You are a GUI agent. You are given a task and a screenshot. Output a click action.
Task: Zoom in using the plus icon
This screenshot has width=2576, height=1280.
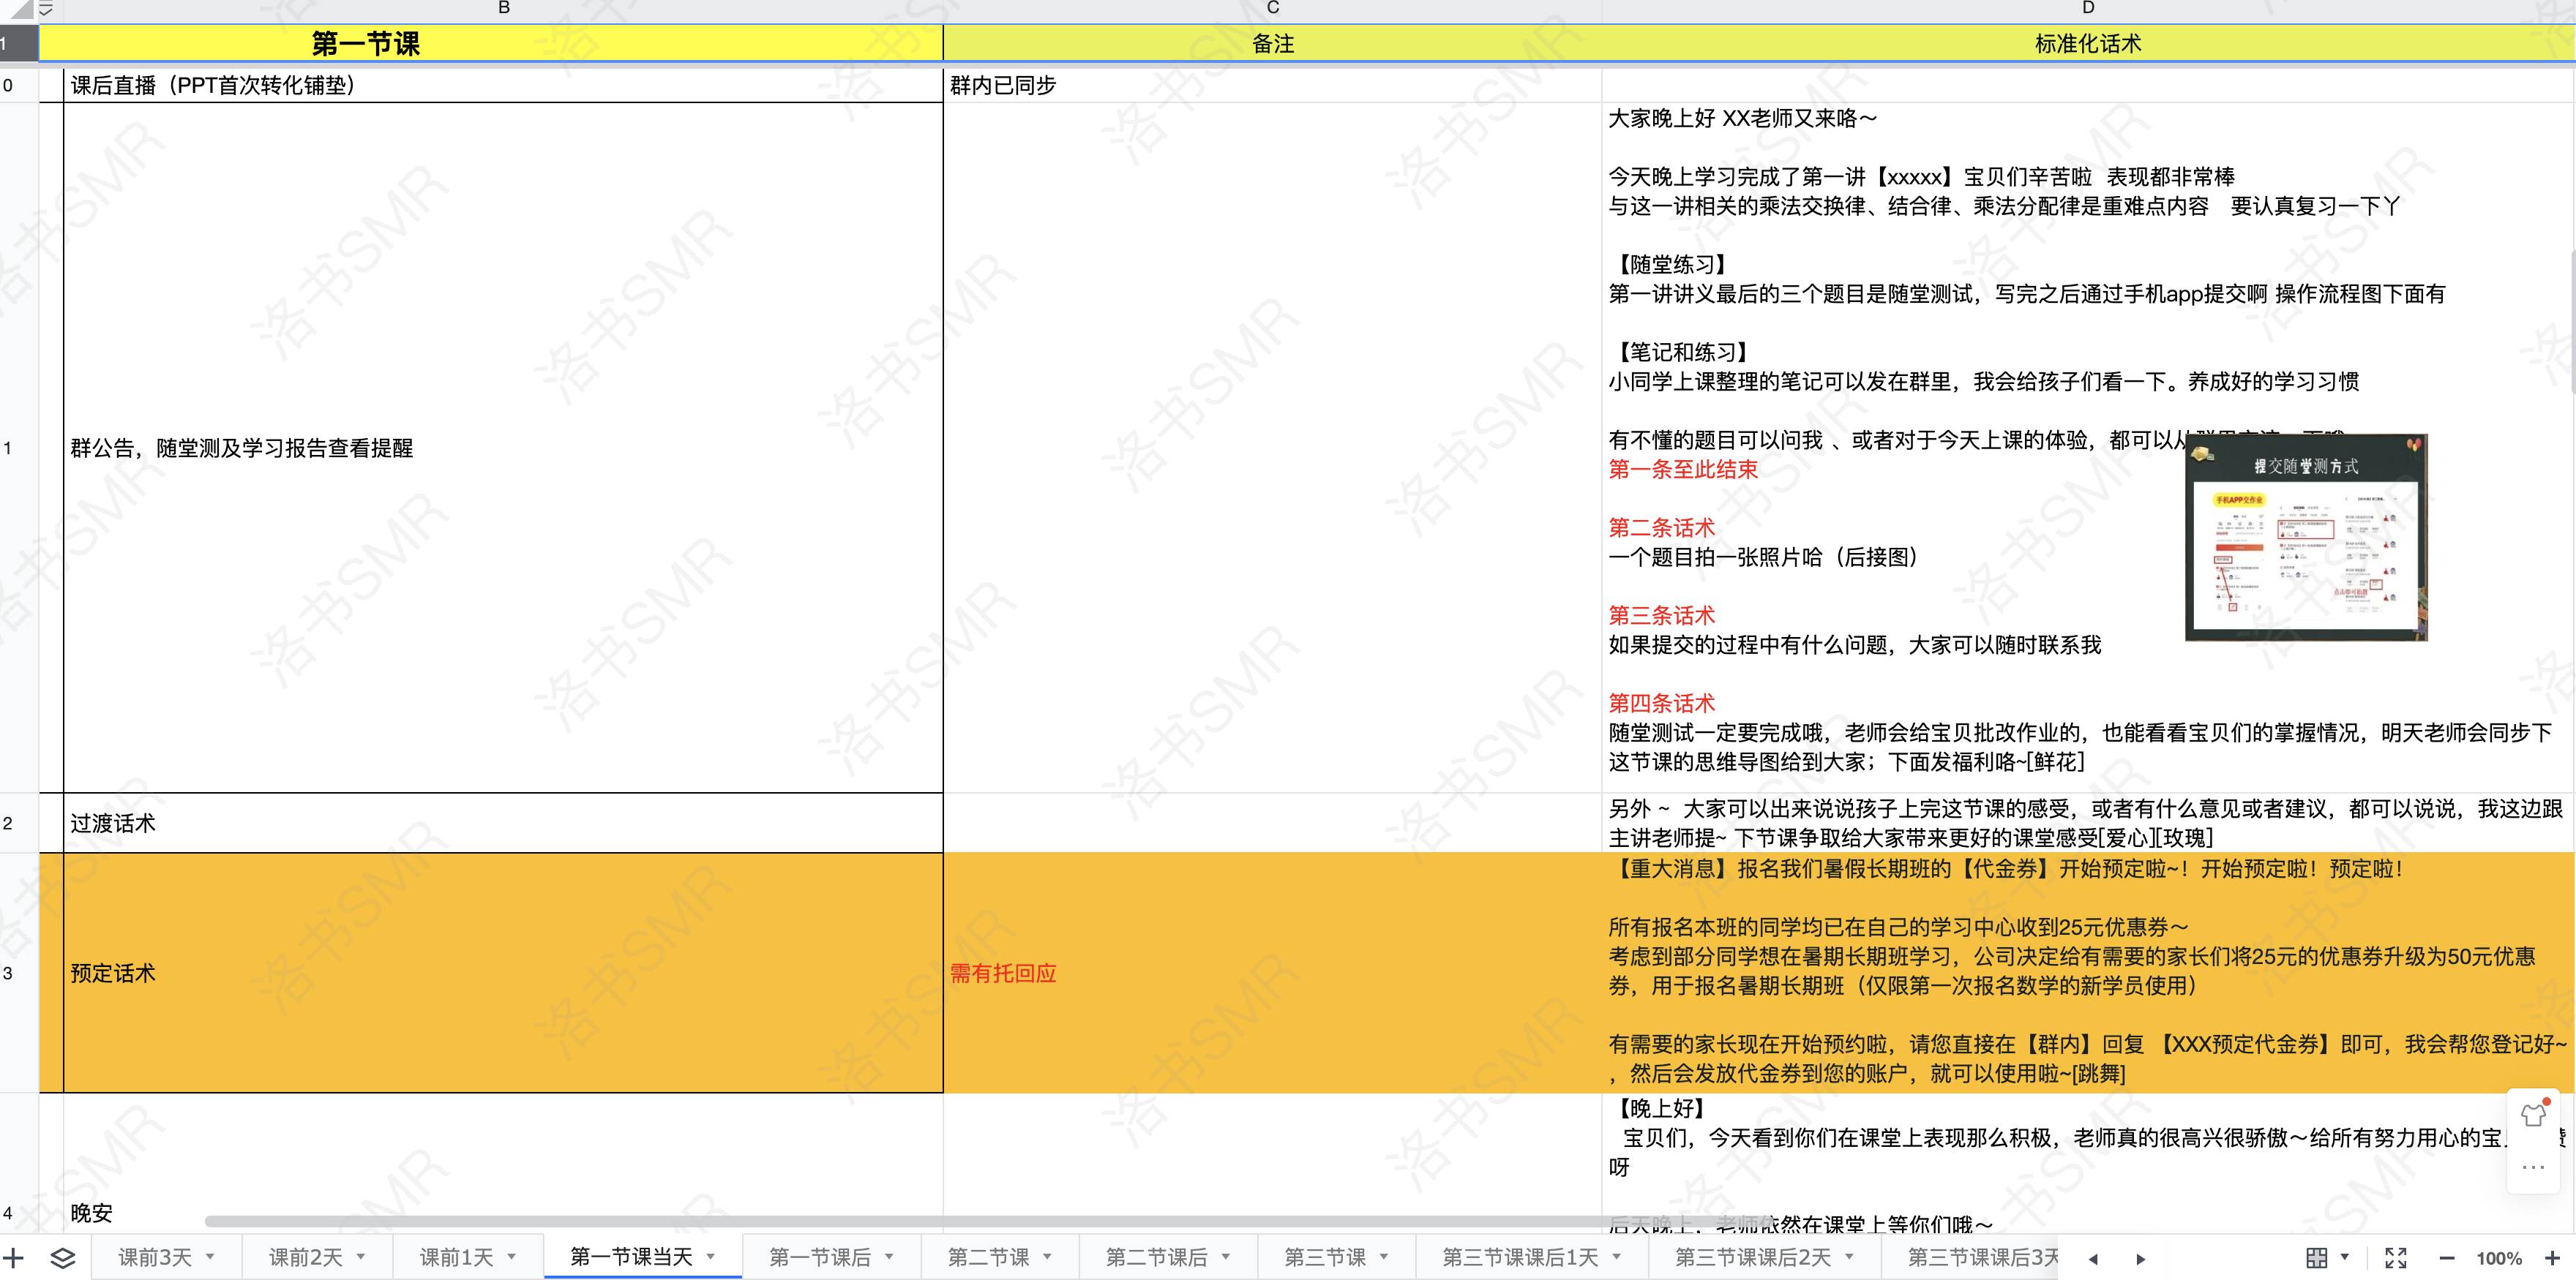point(2557,1257)
